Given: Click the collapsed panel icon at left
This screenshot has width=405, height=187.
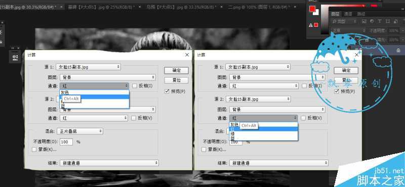Looking at the screenshot, I should tap(15, 57).
